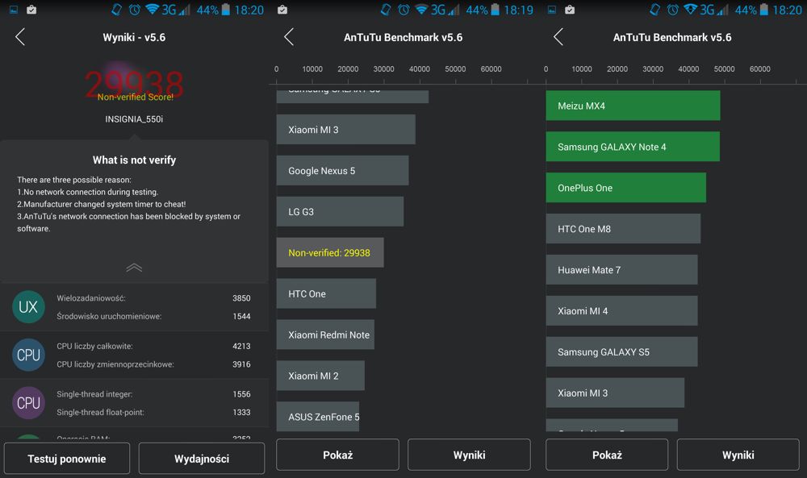
Task: Tap Wi-Fi icon in right status bar
Action: (x=690, y=9)
